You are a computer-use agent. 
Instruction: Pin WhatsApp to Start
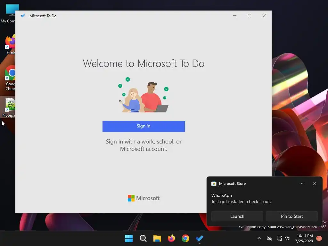(292, 216)
